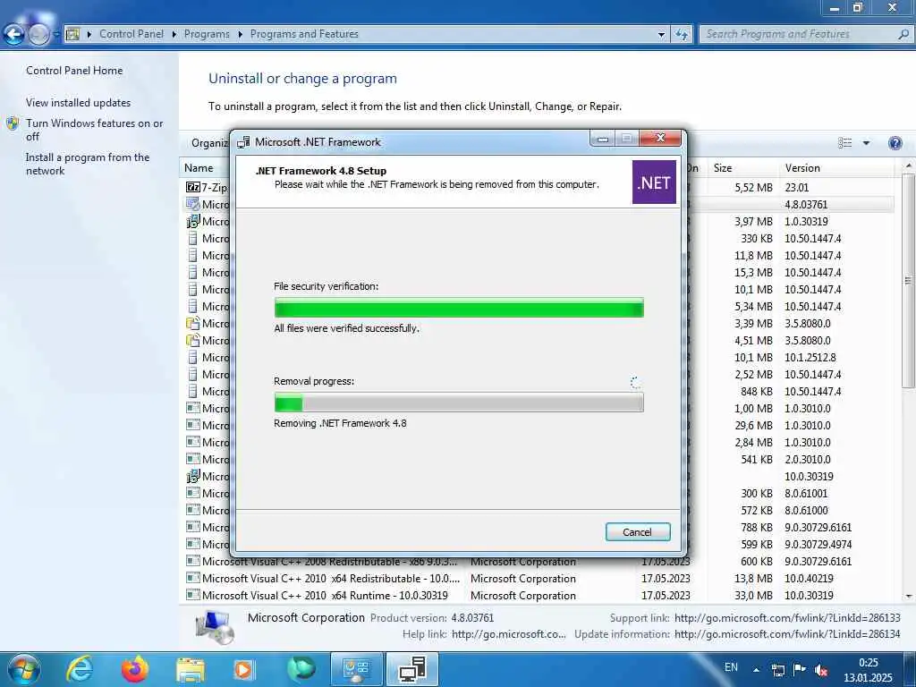Select the 7-Zip program icon
Viewport: 916px width, 687px height.
point(193,187)
